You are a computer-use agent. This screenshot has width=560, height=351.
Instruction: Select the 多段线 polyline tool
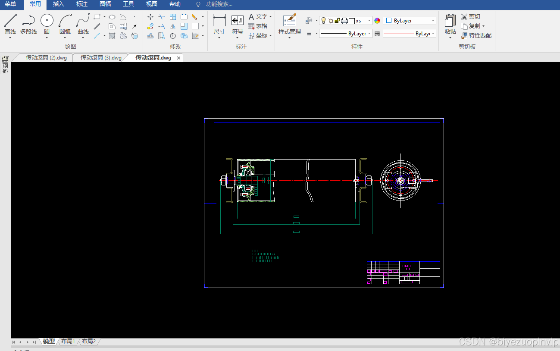click(28, 24)
